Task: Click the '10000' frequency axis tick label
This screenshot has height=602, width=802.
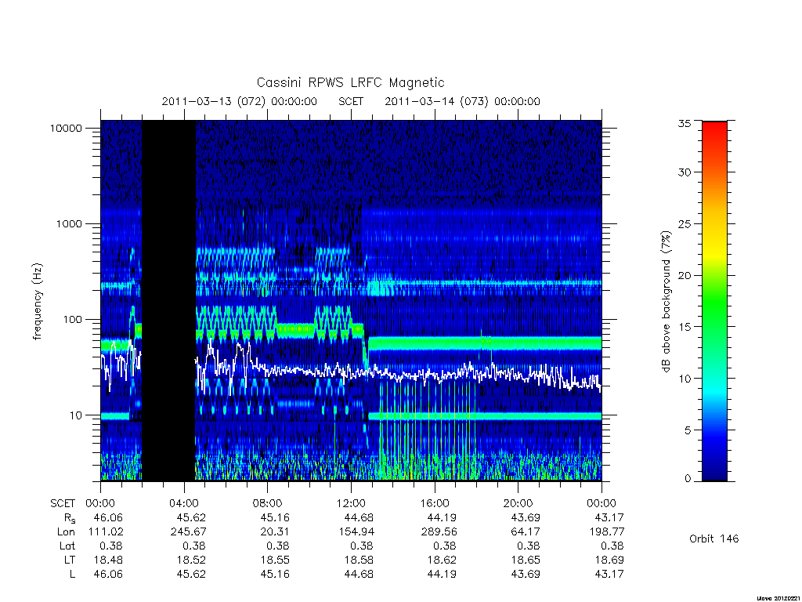Action: (x=66, y=129)
